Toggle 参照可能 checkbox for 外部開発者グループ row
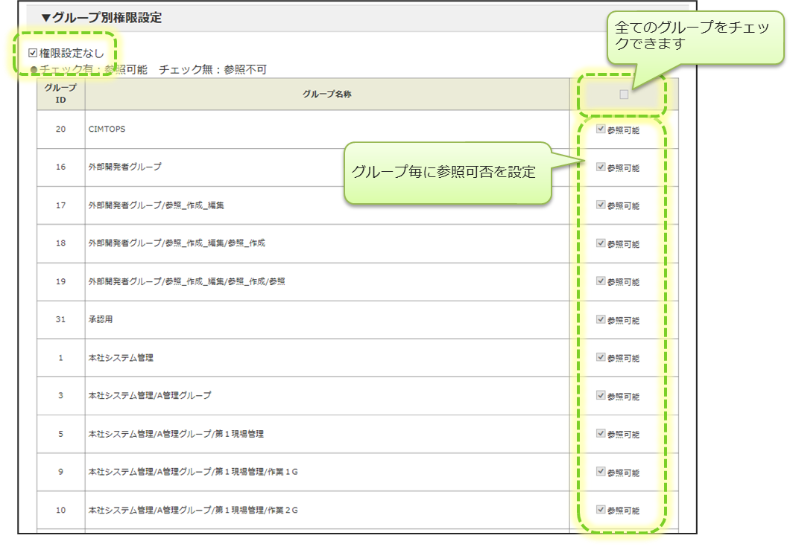The image size is (790, 547). 601,167
